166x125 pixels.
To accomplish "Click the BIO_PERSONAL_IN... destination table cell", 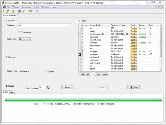I will click(x=120, y=34).
